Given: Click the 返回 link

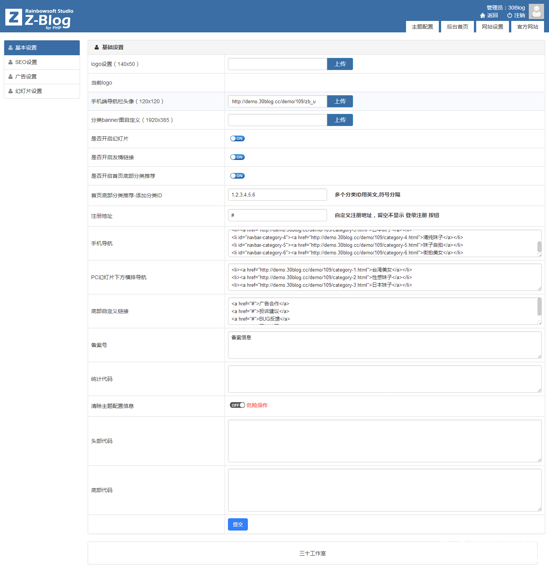Looking at the screenshot, I should 493,16.
